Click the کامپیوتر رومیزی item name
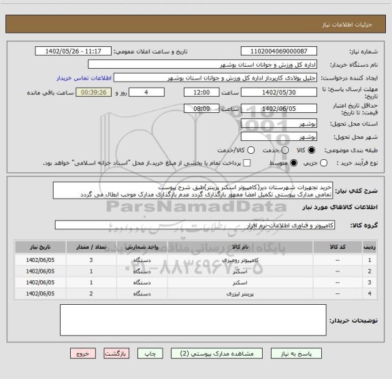392x379 pixels. pyautogui.click(x=240, y=260)
